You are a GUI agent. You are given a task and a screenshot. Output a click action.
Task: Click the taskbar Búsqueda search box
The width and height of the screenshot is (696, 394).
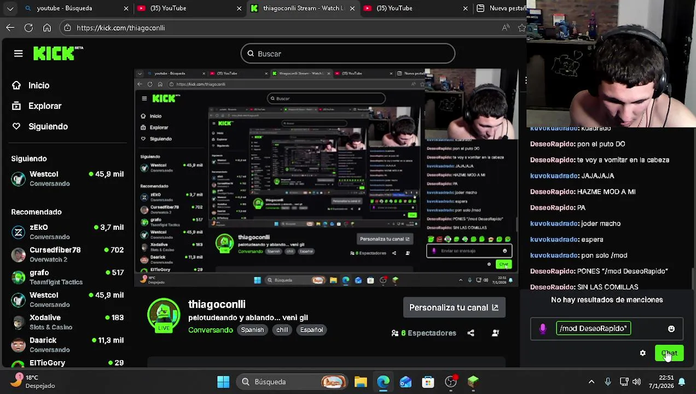coord(293,382)
